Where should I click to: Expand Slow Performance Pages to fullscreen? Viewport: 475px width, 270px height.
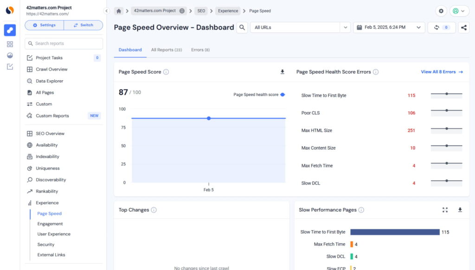(x=445, y=210)
